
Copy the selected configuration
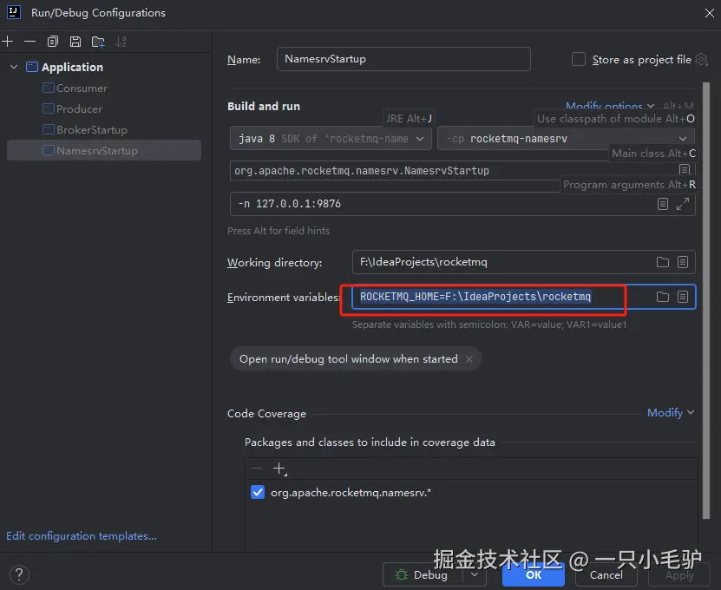(53, 42)
